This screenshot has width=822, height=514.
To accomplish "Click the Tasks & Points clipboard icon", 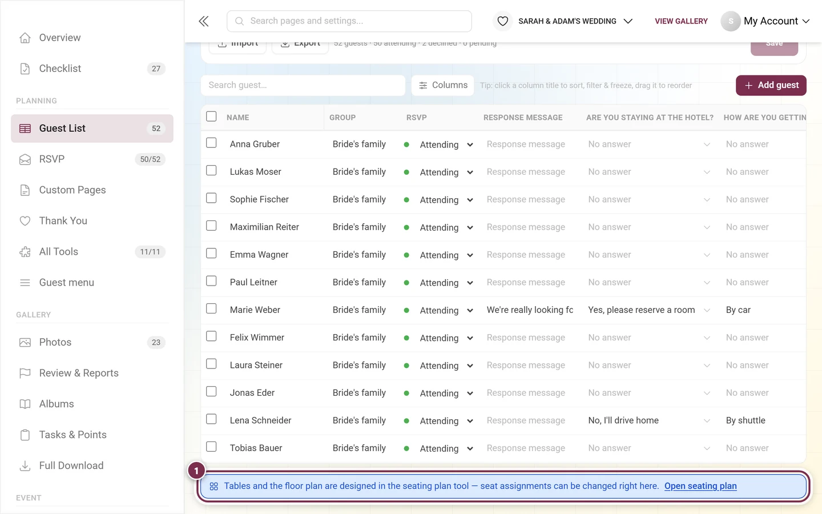I will pyautogui.click(x=25, y=435).
